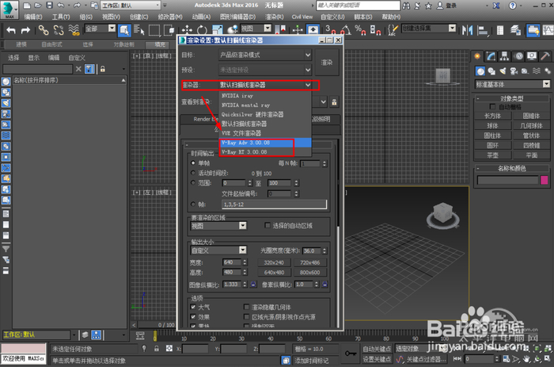554x367 pixels.
Task: Toggle the Angle Snap icon
Action: click(346, 30)
